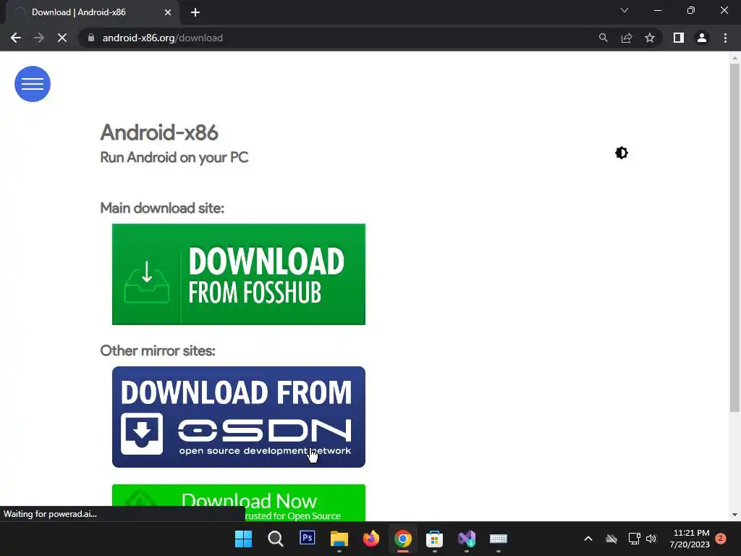Click the 'Main download site:' text
The width and height of the screenshot is (741, 556).
(162, 208)
